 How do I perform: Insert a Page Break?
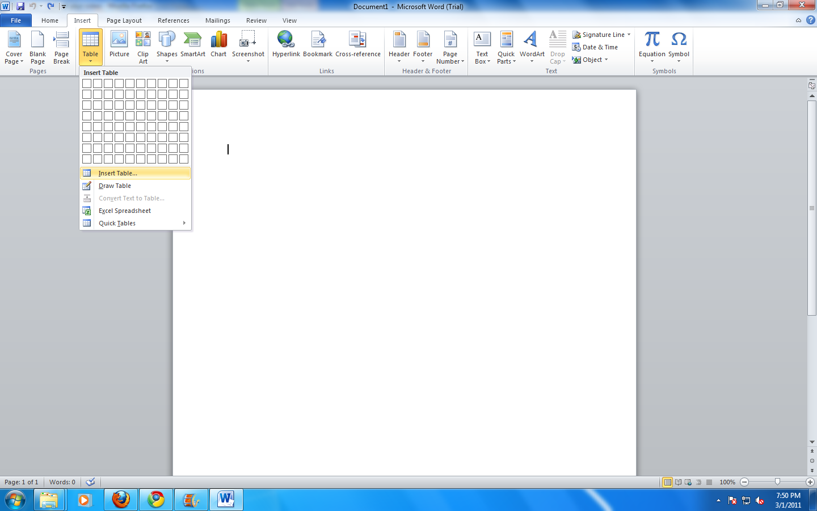tap(61, 48)
